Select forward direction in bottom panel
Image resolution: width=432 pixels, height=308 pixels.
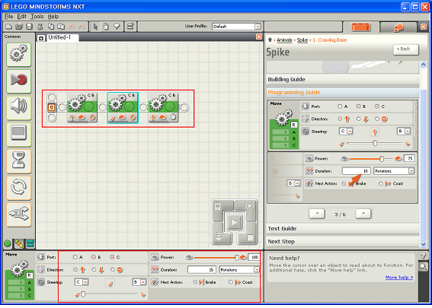75,270
